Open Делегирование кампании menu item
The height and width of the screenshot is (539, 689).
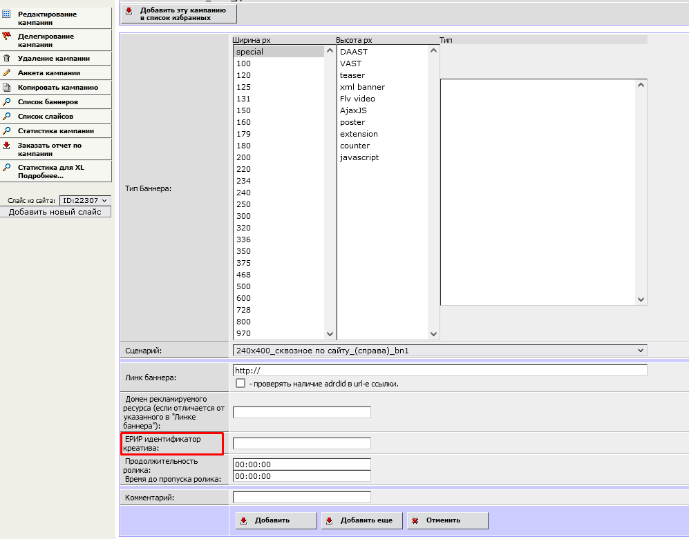point(56,40)
